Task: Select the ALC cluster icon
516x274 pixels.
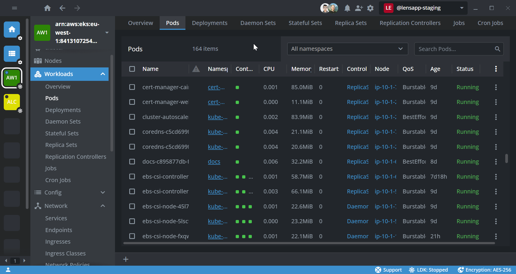Action: click(12, 102)
